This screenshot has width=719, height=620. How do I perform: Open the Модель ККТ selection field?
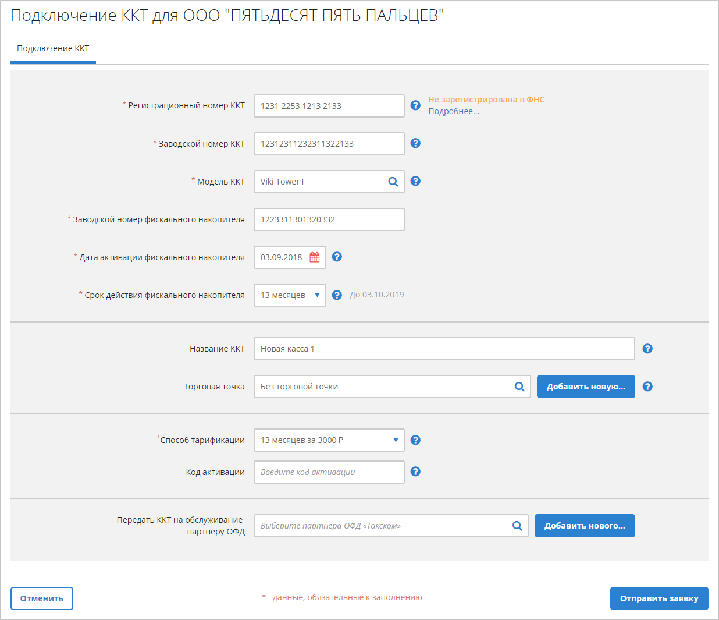click(x=320, y=182)
